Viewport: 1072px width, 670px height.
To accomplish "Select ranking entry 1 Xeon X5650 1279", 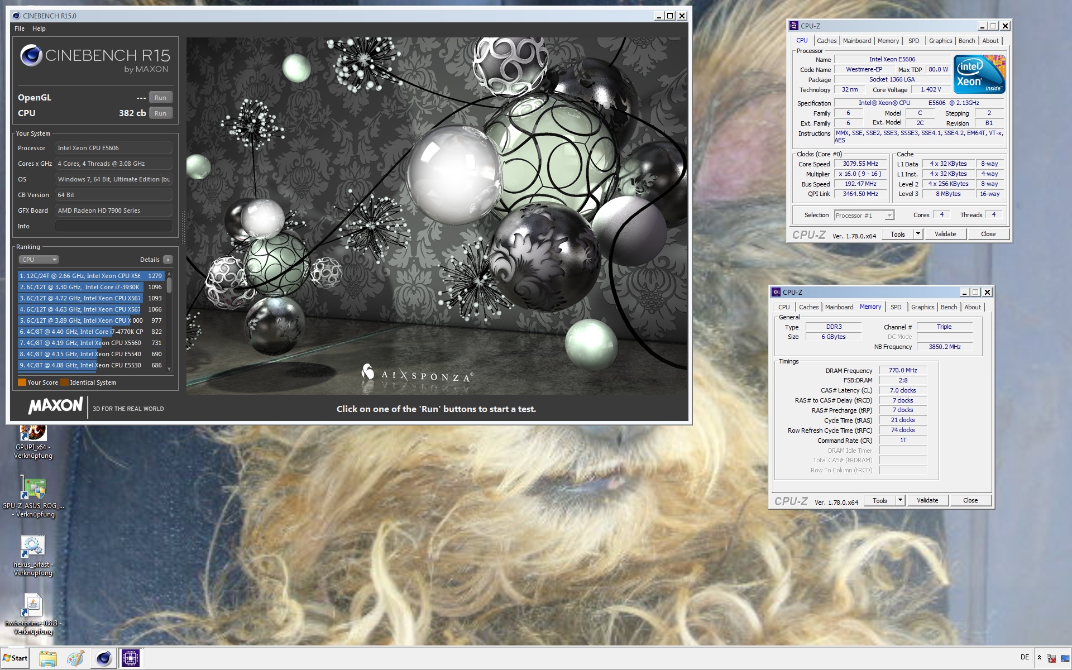I will (x=91, y=276).
